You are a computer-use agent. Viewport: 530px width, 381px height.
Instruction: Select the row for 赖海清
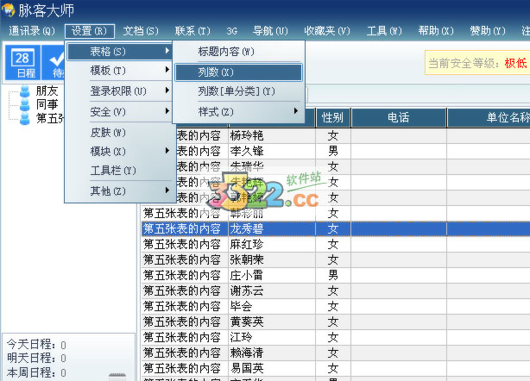coord(335,353)
